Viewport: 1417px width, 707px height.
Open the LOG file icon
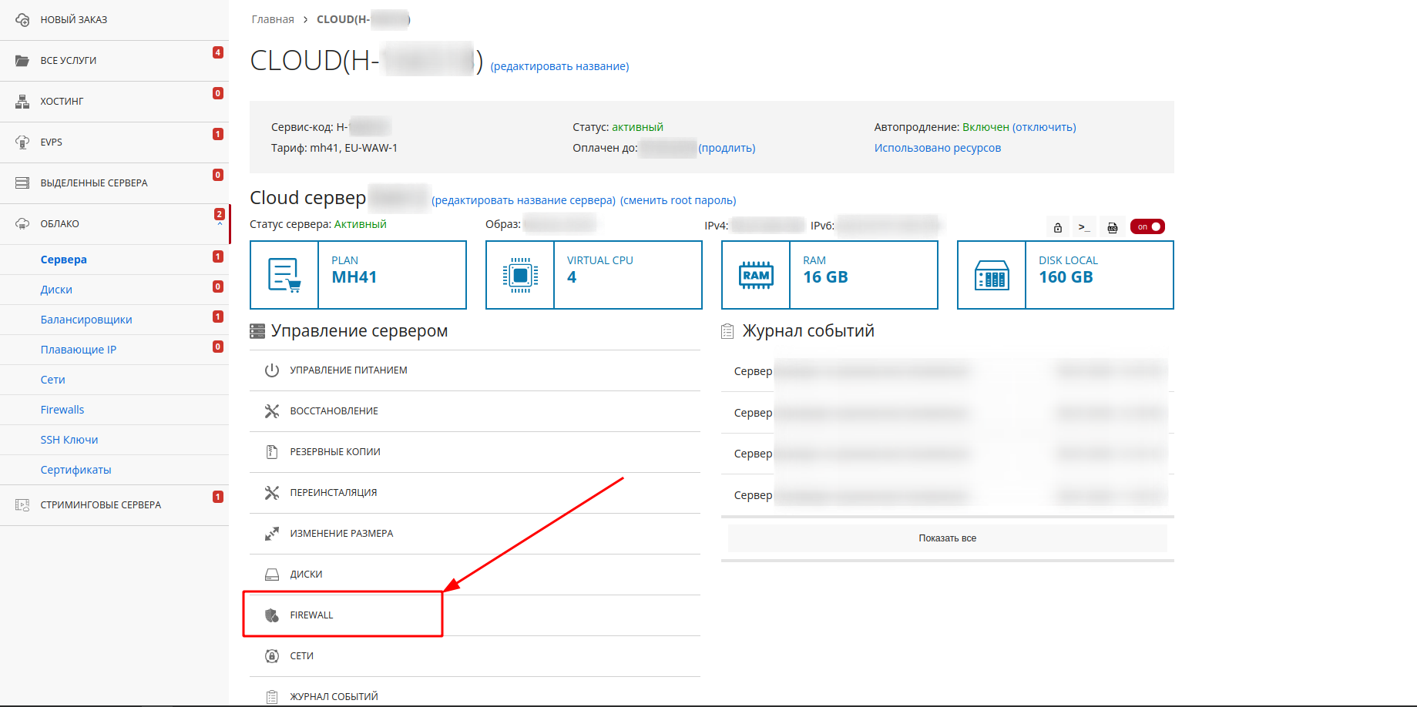tap(1113, 227)
